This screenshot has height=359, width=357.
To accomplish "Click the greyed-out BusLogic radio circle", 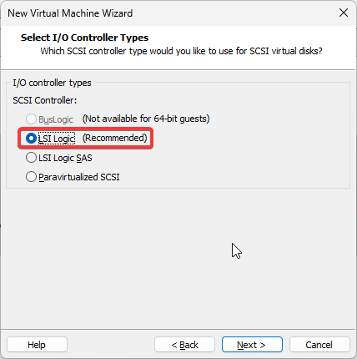I will pyautogui.click(x=31, y=119).
